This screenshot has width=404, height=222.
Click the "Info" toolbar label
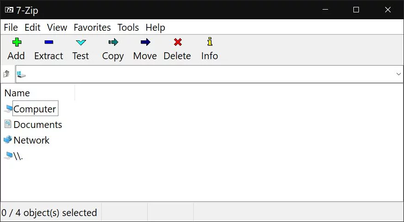coord(209,56)
